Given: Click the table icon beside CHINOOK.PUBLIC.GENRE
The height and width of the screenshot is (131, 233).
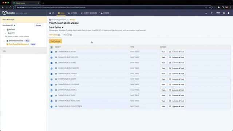Looking at the screenshot, I should click(x=56, y=63).
